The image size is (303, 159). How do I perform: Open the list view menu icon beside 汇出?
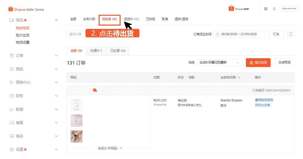(291, 34)
